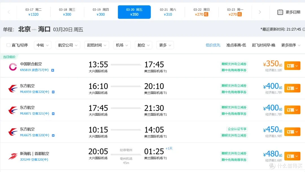Image resolution: width=305 pixels, height=172 pixels.
Task: Select date tab 03-23 周一
Action: 235,12
